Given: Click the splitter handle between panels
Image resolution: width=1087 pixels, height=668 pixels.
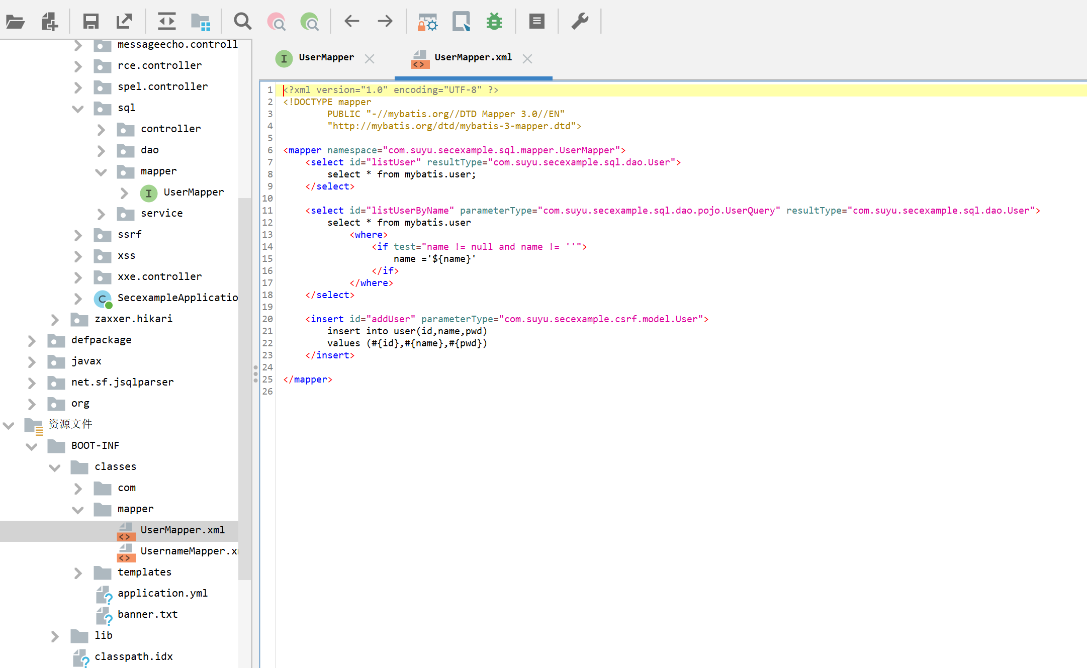Looking at the screenshot, I should click(255, 373).
